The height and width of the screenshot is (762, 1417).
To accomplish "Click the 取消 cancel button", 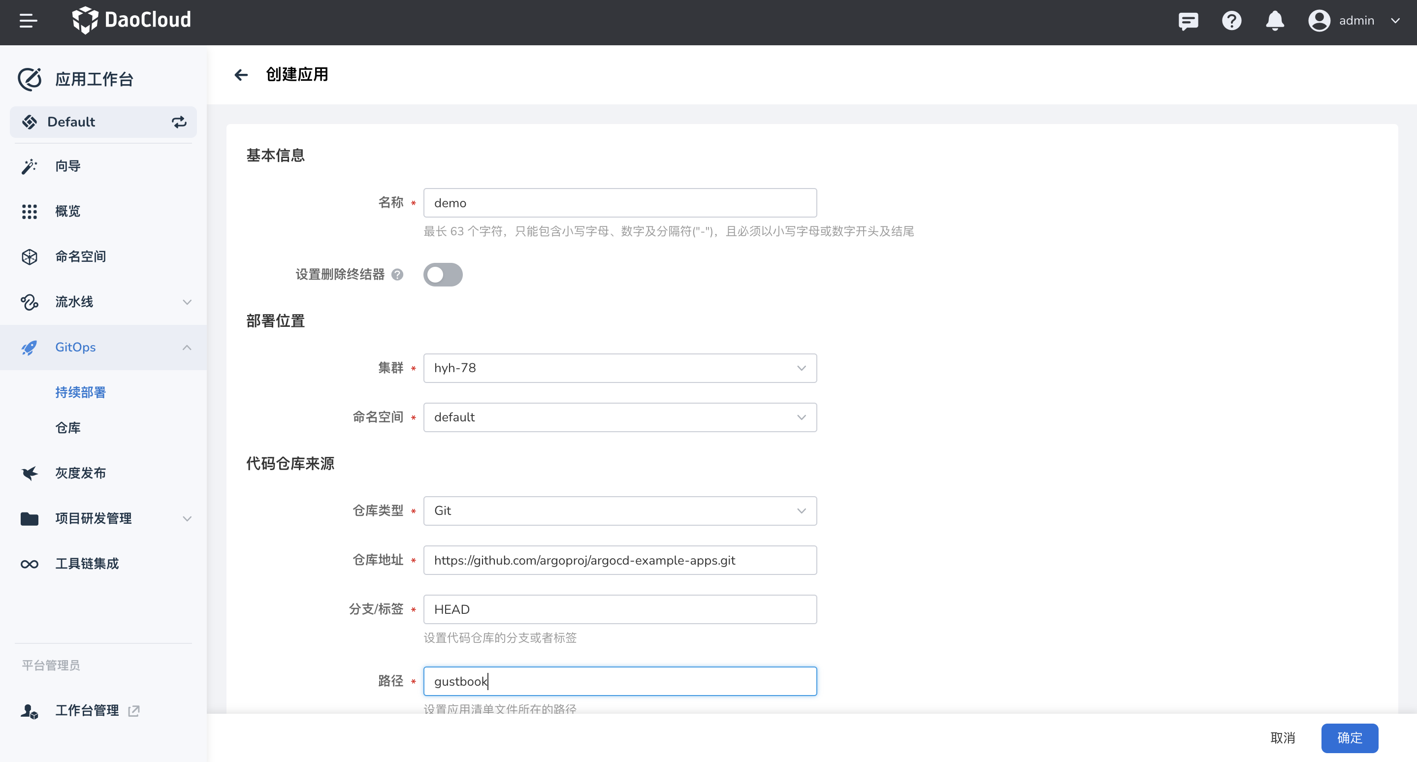I will tap(1282, 738).
